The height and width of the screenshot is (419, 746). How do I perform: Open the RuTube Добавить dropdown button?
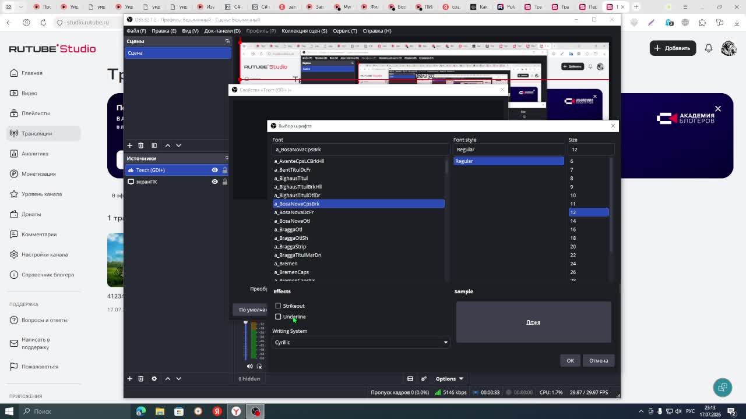click(x=673, y=48)
